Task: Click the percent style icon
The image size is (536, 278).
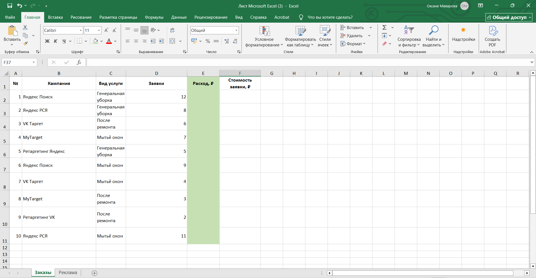Action: pyautogui.click(x=208, y=41)
